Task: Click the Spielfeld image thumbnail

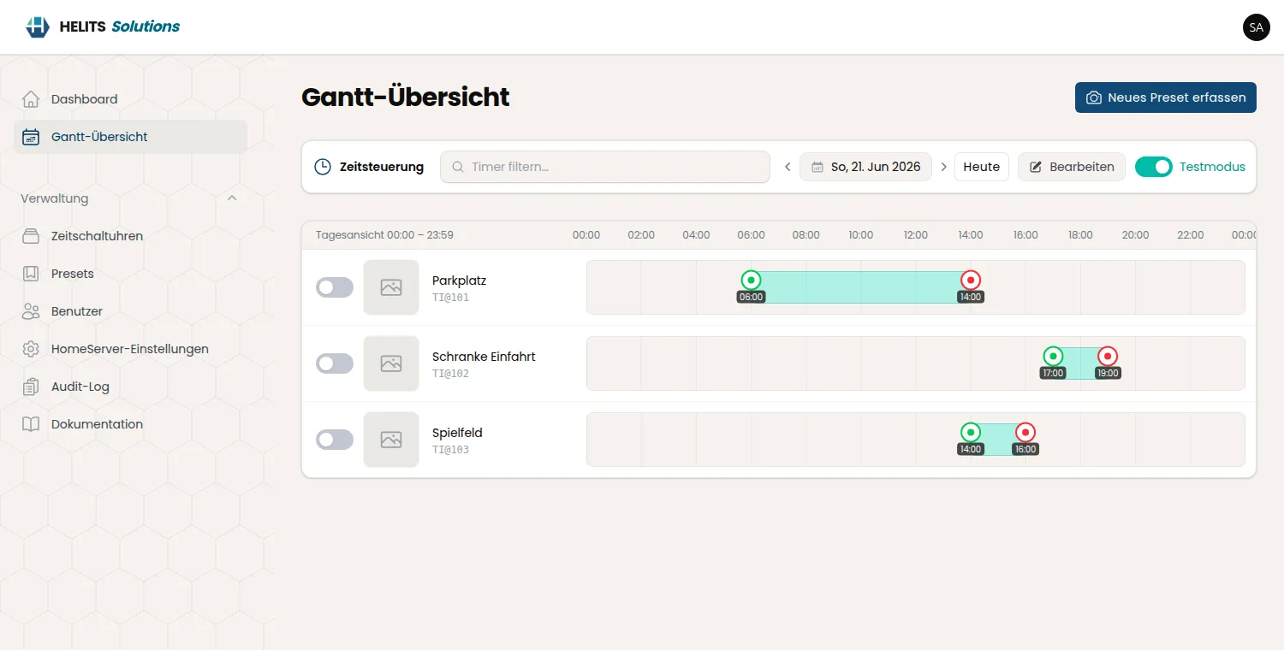Action: click(x=391, y=440)
